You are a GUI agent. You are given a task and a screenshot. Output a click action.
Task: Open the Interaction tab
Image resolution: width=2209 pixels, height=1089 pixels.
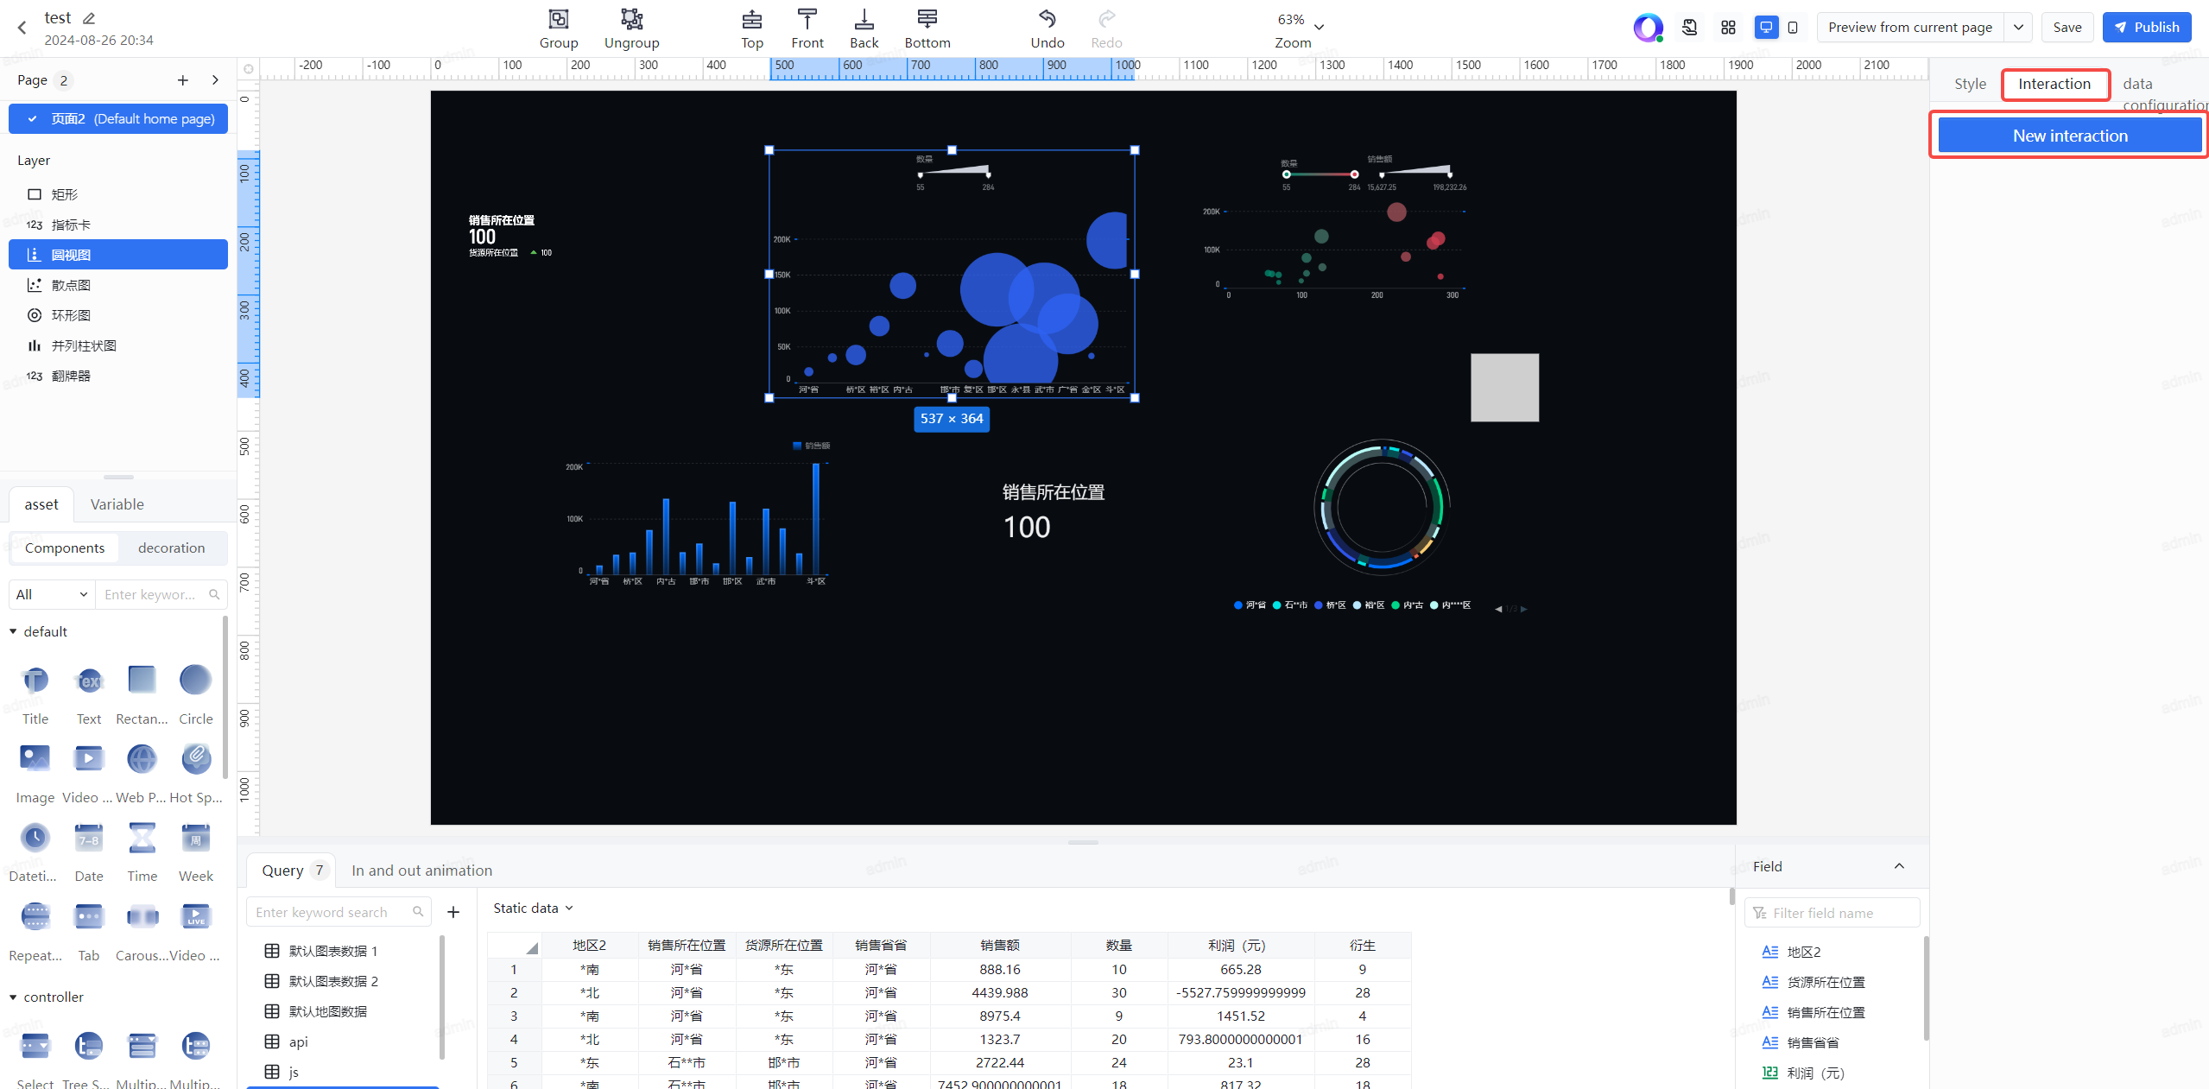click(x=2054, y=84)
